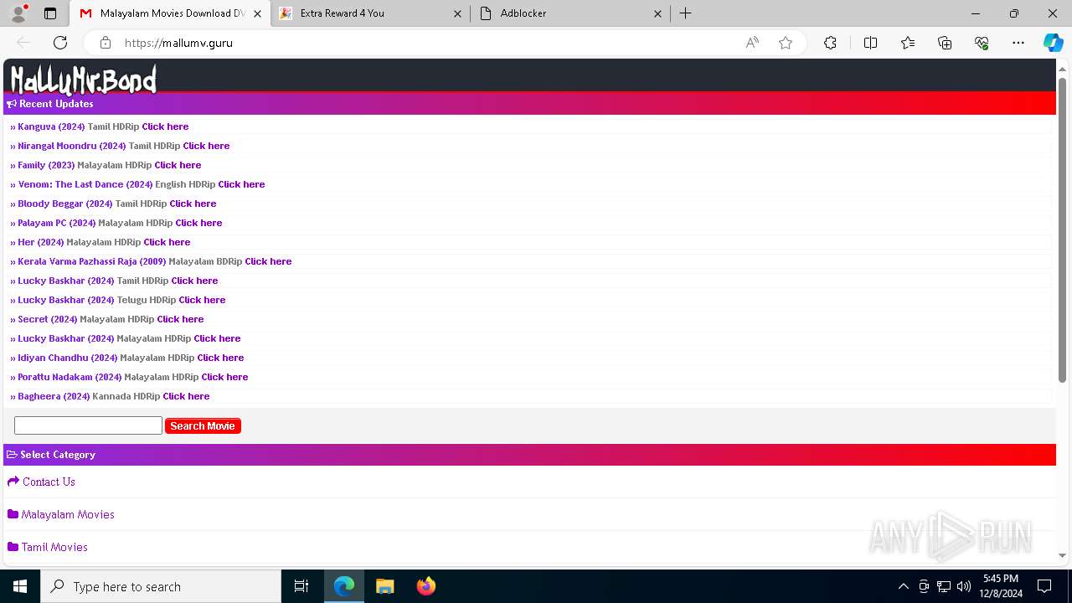Open Microsoft Edge from taskbar
Image resolution: width=1072 pixels, height=603 pixels.
click(x=344, y=586)
